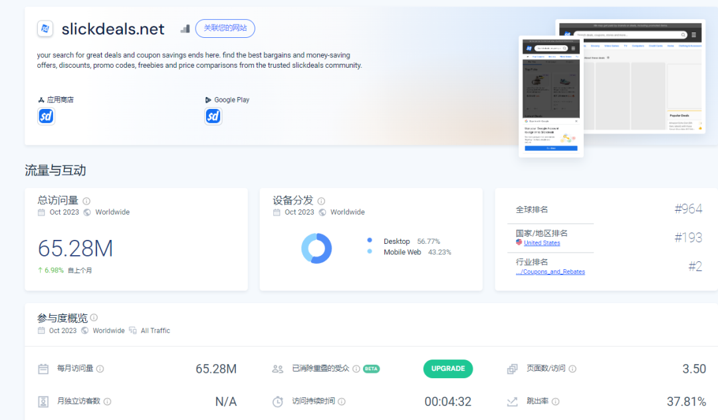
Task: Click the Google Play logo icon
Action: click(x=208, y=100)
